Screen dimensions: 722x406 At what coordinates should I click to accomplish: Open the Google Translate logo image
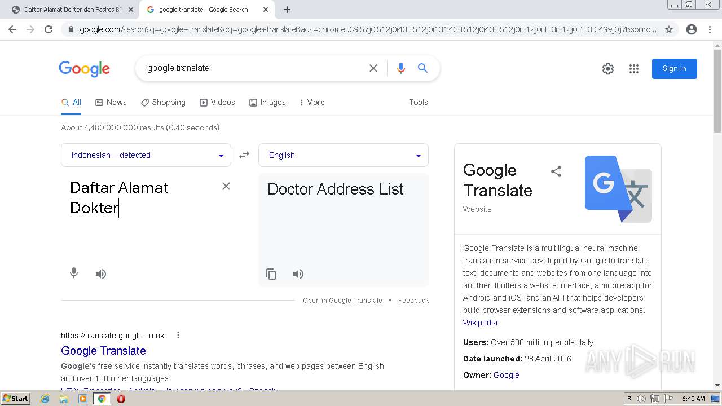pyautogui.click(x=618, y=189)
